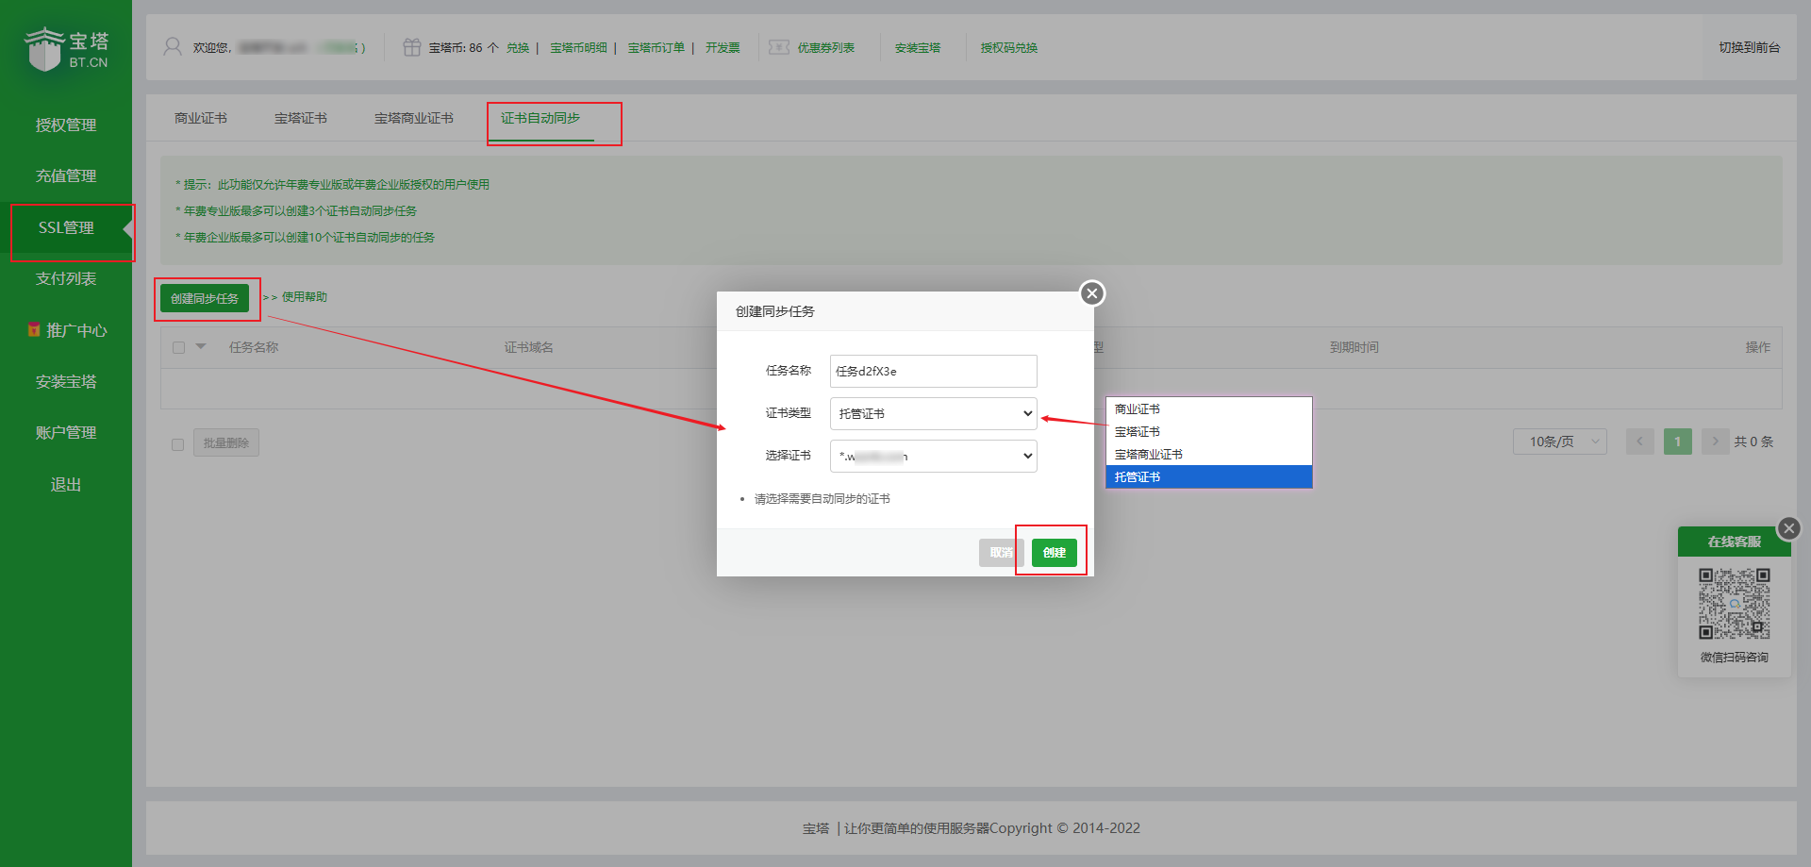
Task: Expand the arrow beside header checkbox
Action: click(201, 346)
